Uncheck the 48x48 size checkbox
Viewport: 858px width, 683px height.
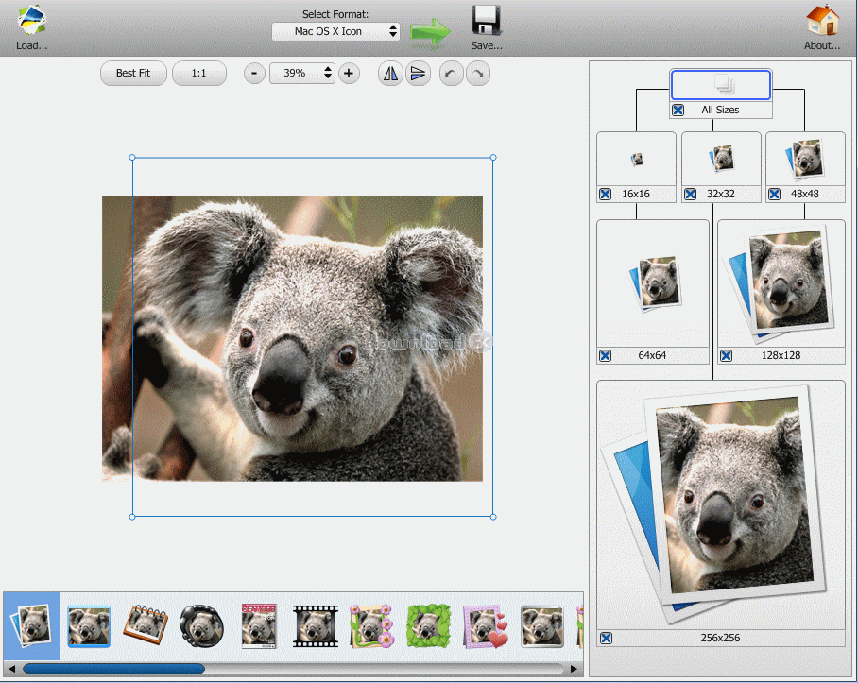point(774,194)
